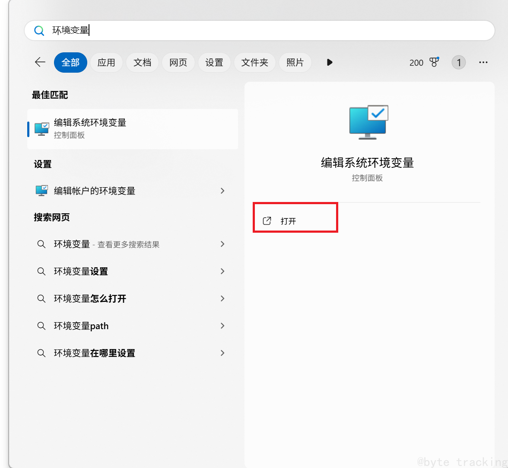Switch to the 照片 filter tab
The width and height of the screenshot is (508, 468).
[x=295, y=62]
